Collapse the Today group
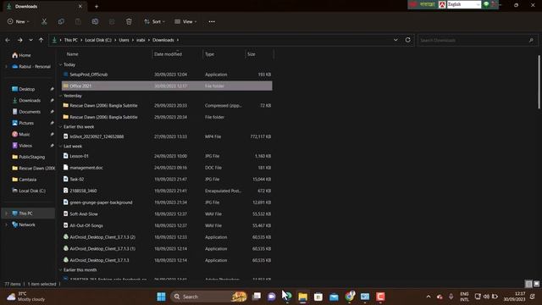This screenshot has width=542, height=305. [x=60, y=64]
